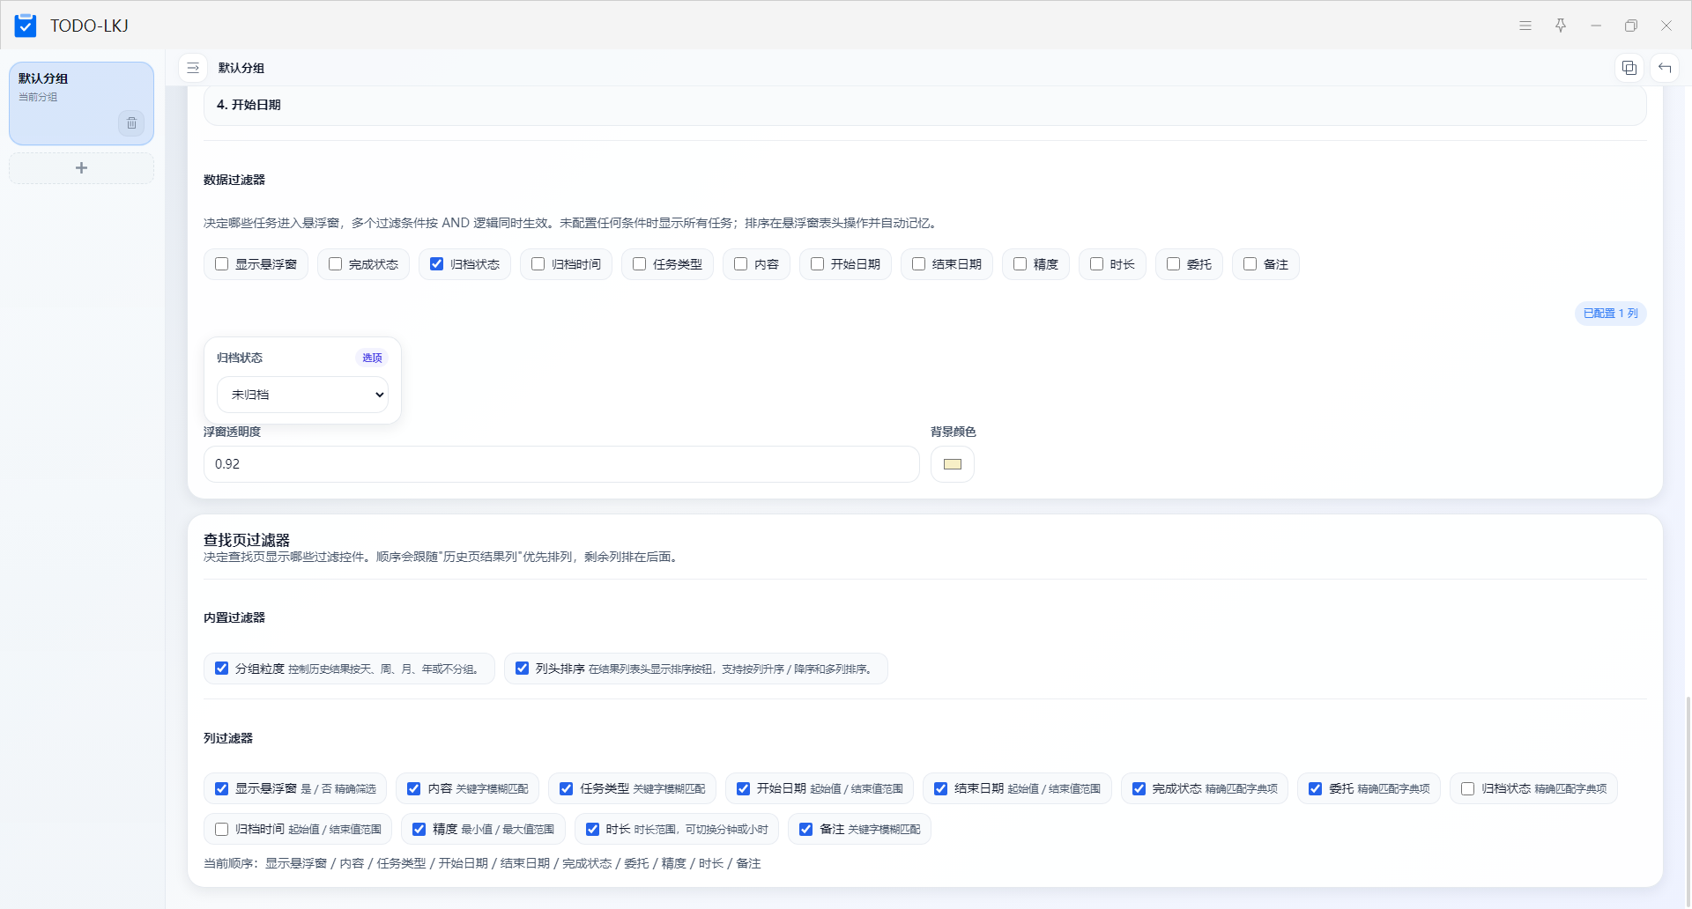Go back using the return arrow icon

(x=1665, y=68)
